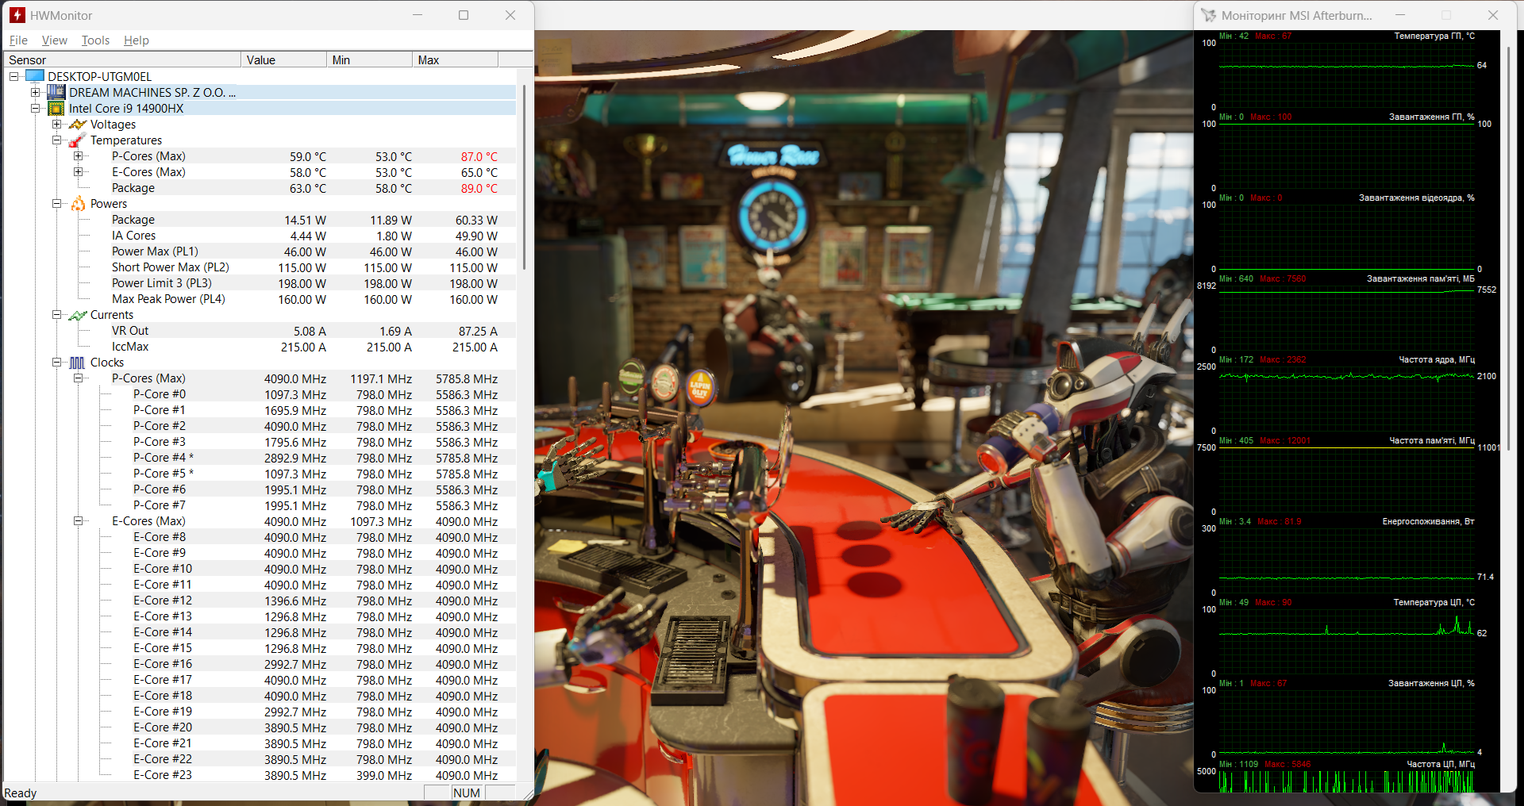The height and width of the screenshot is (806, 1524).
Task: Expand P-Cores (Max) under Temperatures
Action: (78, 155)
